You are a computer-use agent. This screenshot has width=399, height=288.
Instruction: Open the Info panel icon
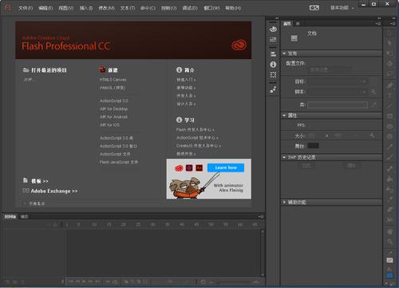(x=273, y=65)
